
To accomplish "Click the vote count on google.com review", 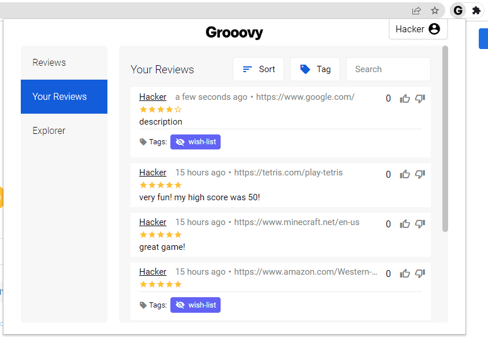I will point(389,99).
